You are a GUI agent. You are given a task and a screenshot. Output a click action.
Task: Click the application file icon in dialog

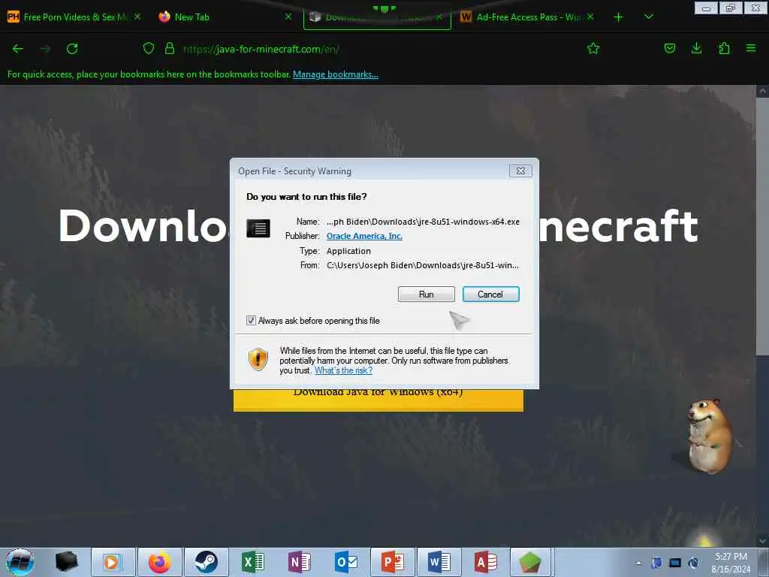tap(258, 228)
